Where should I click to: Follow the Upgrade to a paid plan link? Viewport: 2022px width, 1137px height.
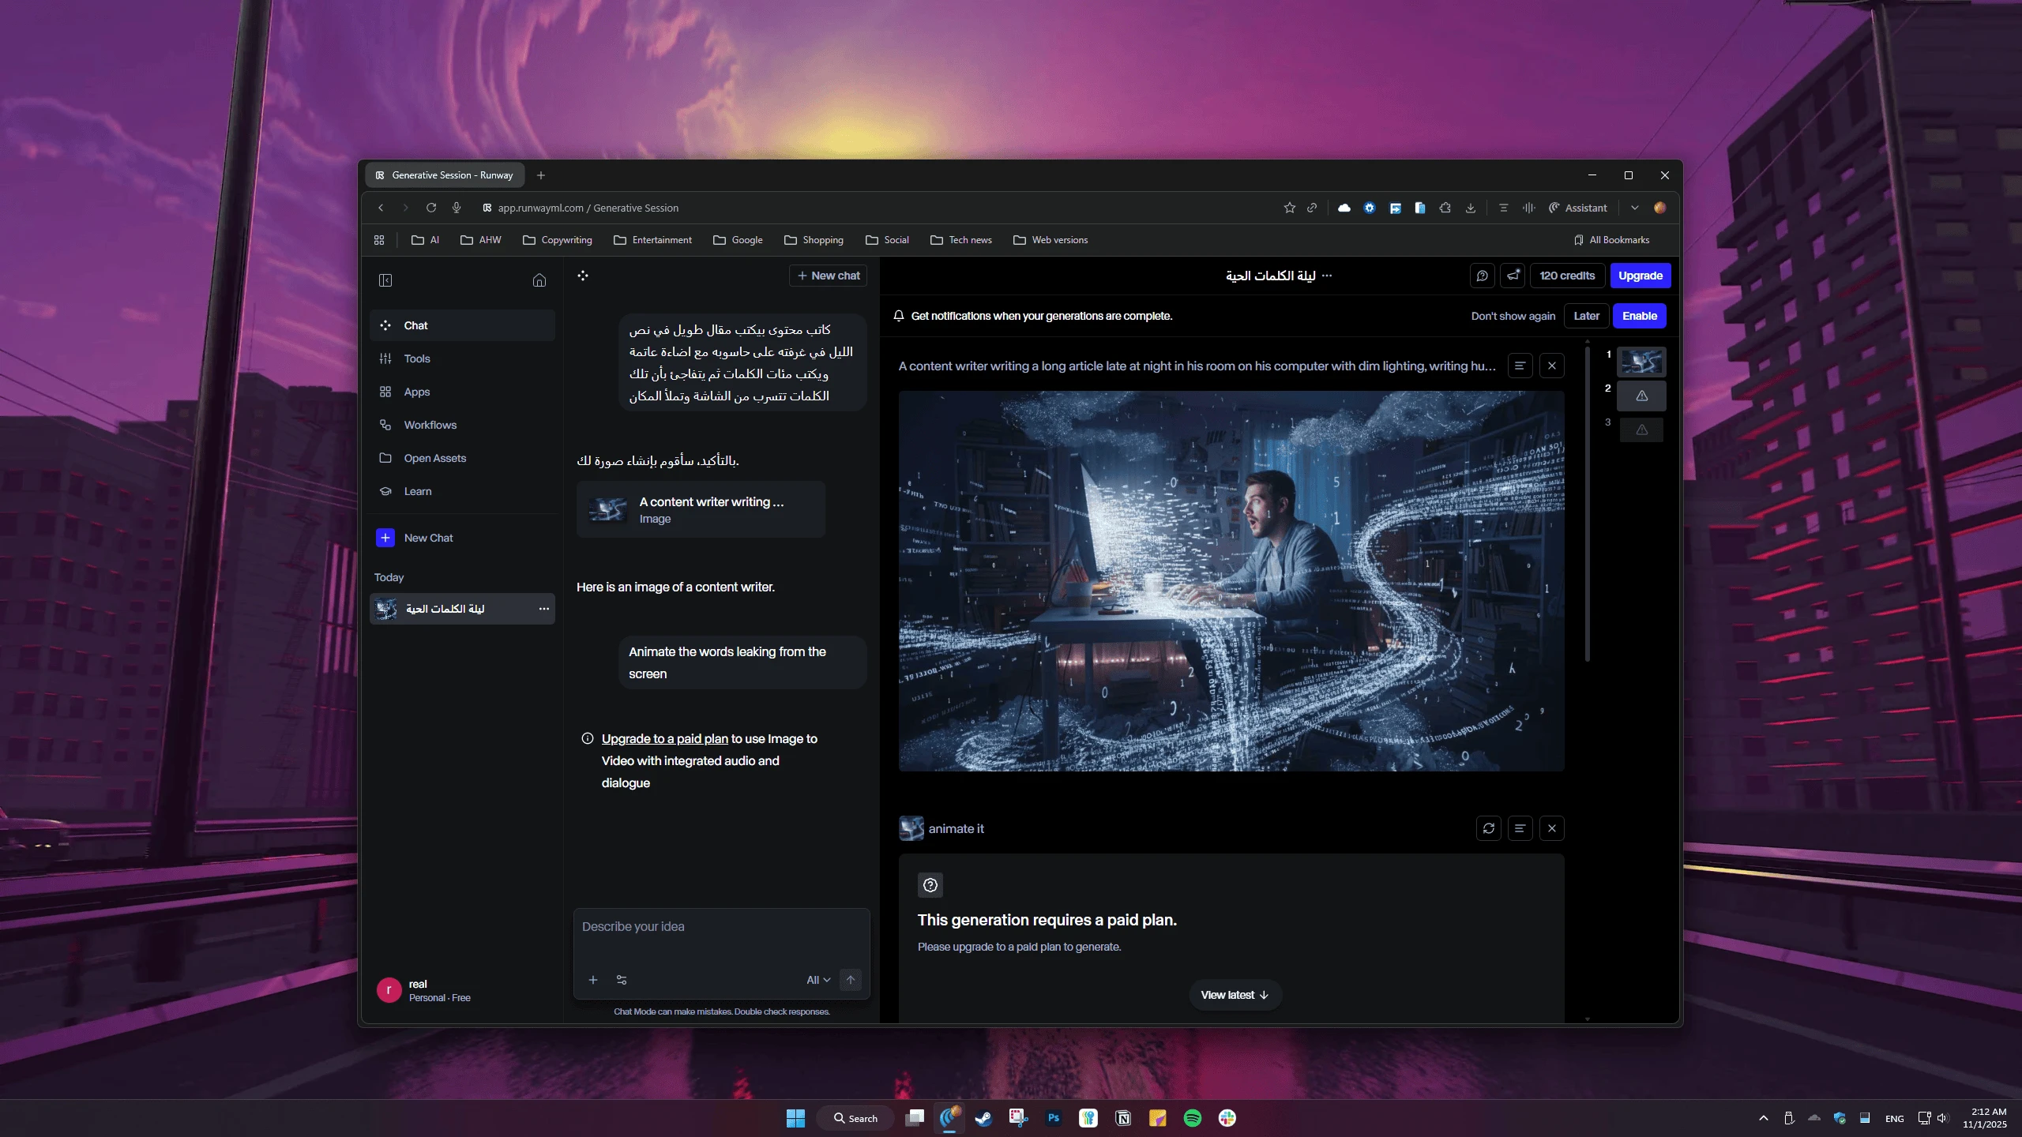[x=664, y=739]
